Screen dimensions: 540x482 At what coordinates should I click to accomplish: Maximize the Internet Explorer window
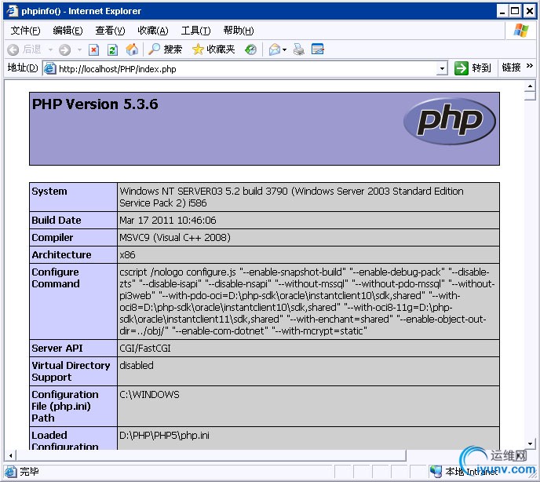pyautogui.click(x=515, y=11)
